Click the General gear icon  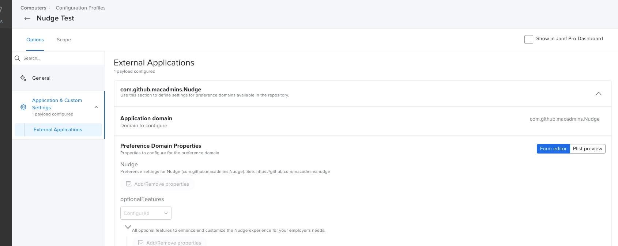pos(23,78)
